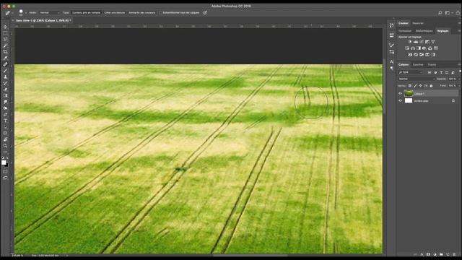Toggle the type layer filter

441,72
